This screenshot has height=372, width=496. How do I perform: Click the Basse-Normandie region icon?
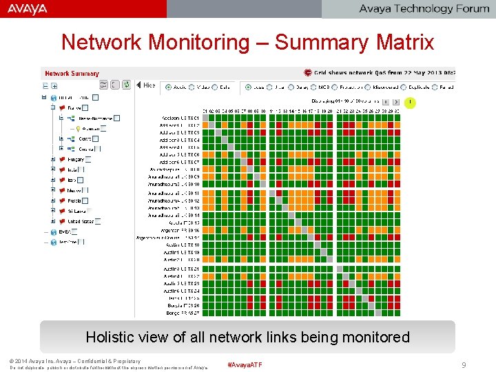click(x=71, y=118)
